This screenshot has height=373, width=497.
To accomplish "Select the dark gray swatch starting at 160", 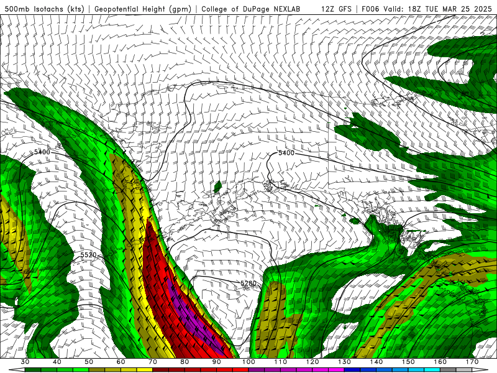I will (448, 370).
